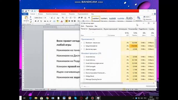The width and height of the screenshot is (178, 100).
Task: Open the Change Styles button
Action: coord(139,19)
